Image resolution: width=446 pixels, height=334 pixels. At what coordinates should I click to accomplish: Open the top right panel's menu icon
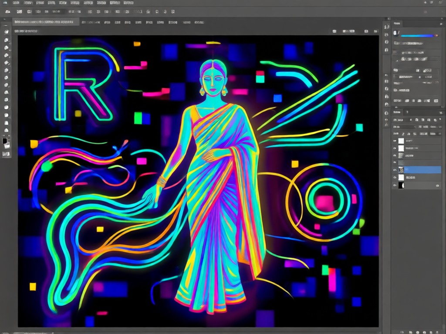(441, 23)
